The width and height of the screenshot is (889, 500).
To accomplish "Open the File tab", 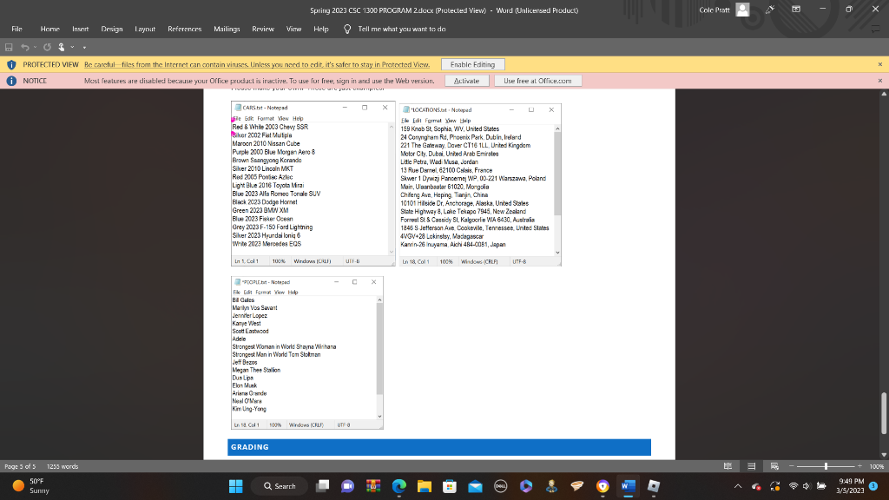I will (x=17, y=29).
